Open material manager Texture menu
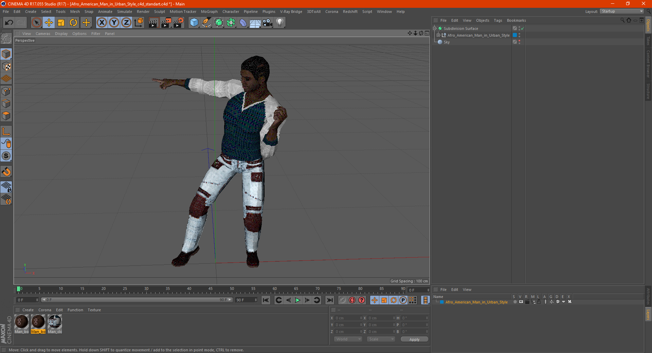The image size is (652, 353). point(94,310)
